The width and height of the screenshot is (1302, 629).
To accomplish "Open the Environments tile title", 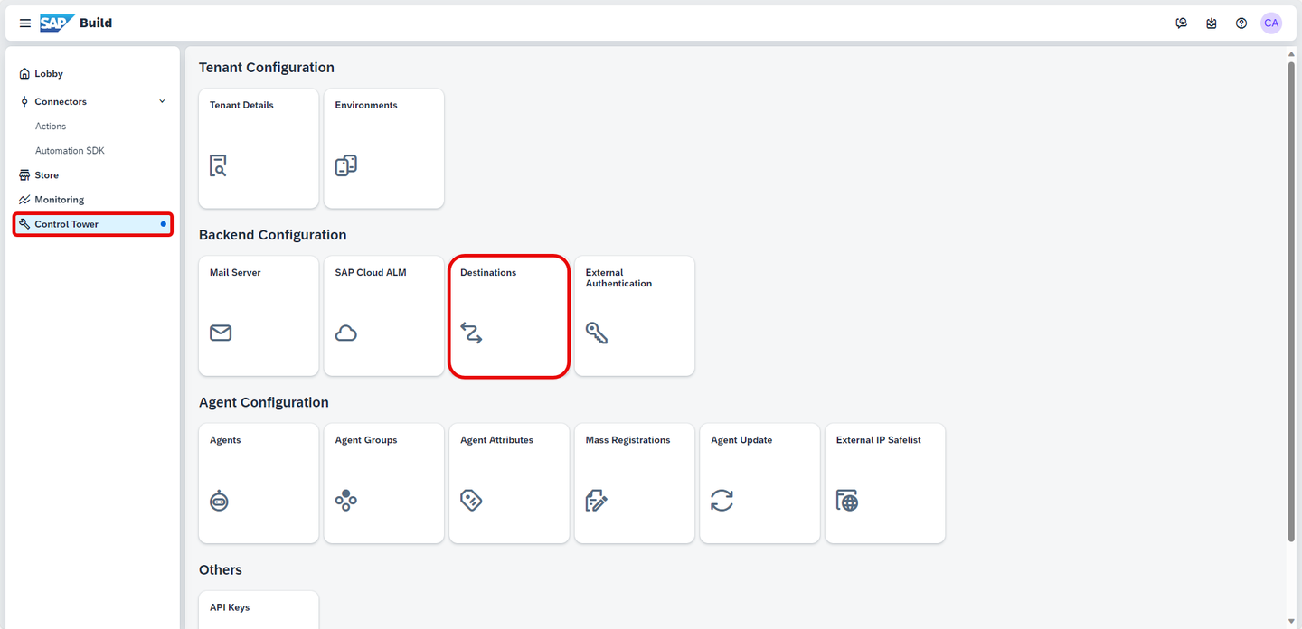I will tap(366, 106).
